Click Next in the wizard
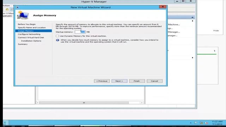Viewport: 226px width, 127px height. click(119, 81)
